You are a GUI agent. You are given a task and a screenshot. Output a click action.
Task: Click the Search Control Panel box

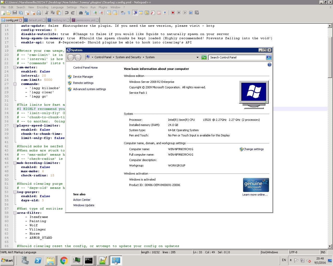(x=237, y=57)
